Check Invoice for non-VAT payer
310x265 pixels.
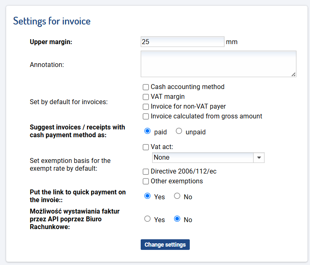pos(146,107)
